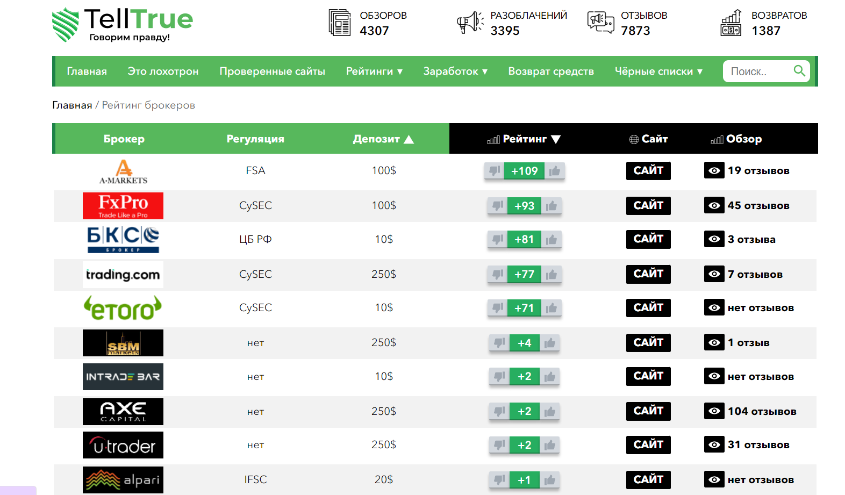Click the megaphone icon near РАЗОБЛАЧЕНИЙ
845x495 pixels.
(x=470, y=23)
